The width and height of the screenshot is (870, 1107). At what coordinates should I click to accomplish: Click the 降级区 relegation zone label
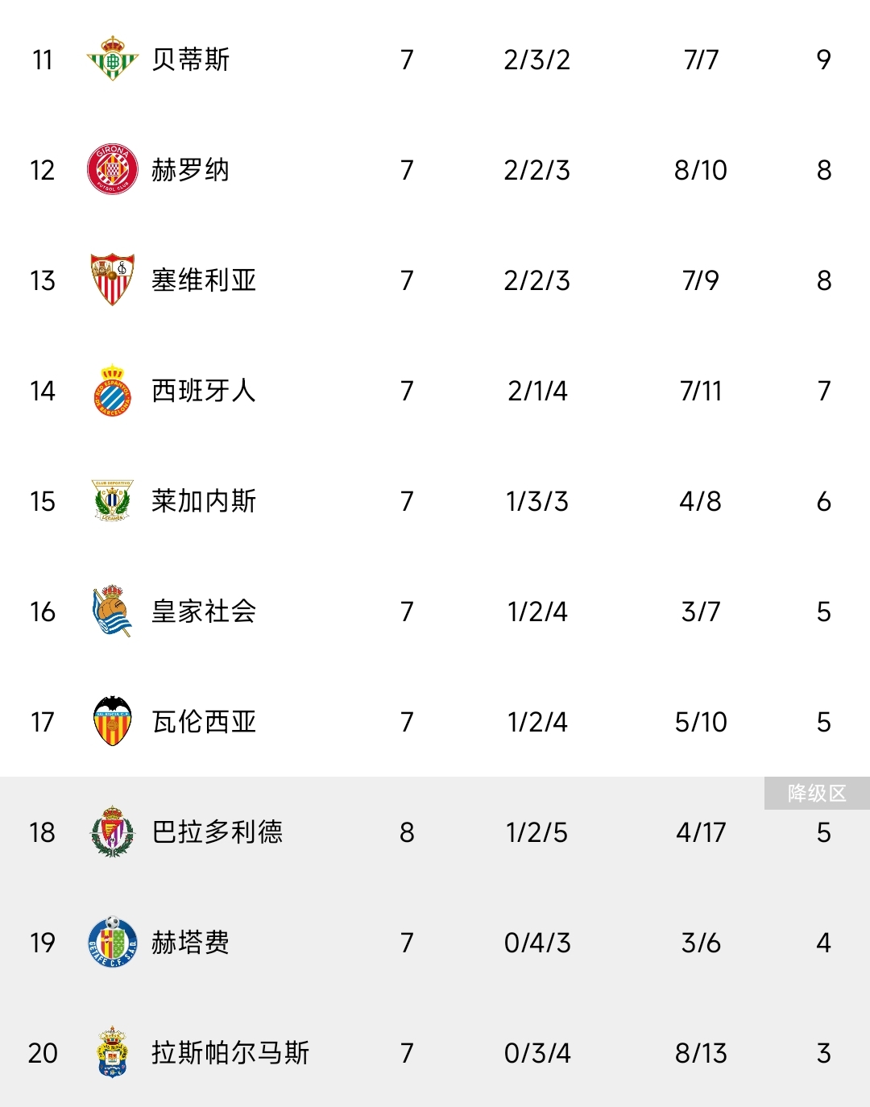[x=817, y=794]
